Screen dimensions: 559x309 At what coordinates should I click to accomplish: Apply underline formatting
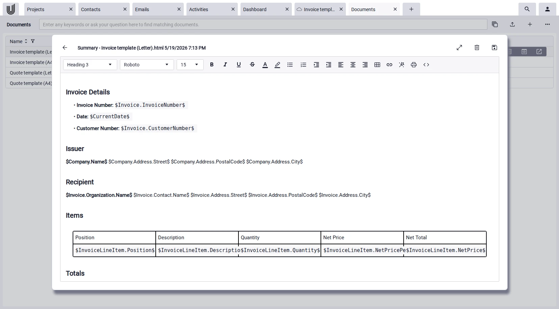click(x=239, y=65)
